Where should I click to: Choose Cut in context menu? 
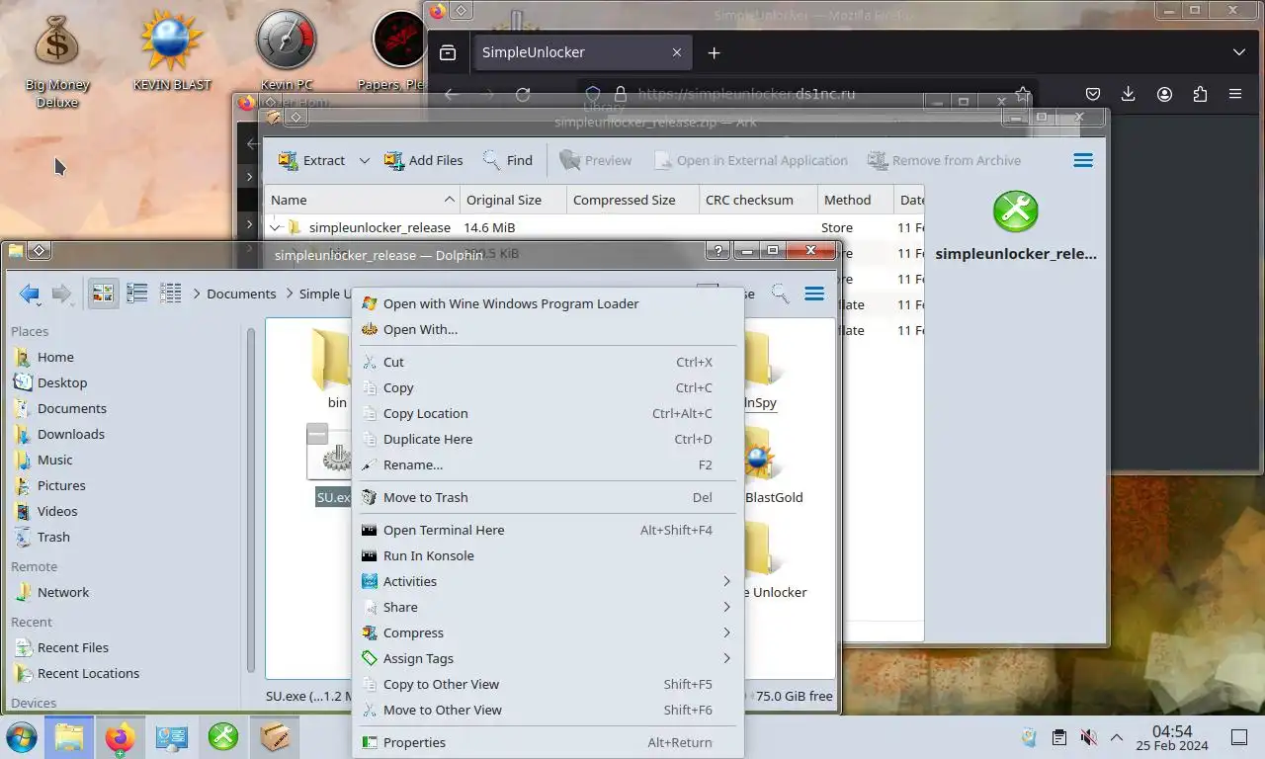[x=548, y=362]
